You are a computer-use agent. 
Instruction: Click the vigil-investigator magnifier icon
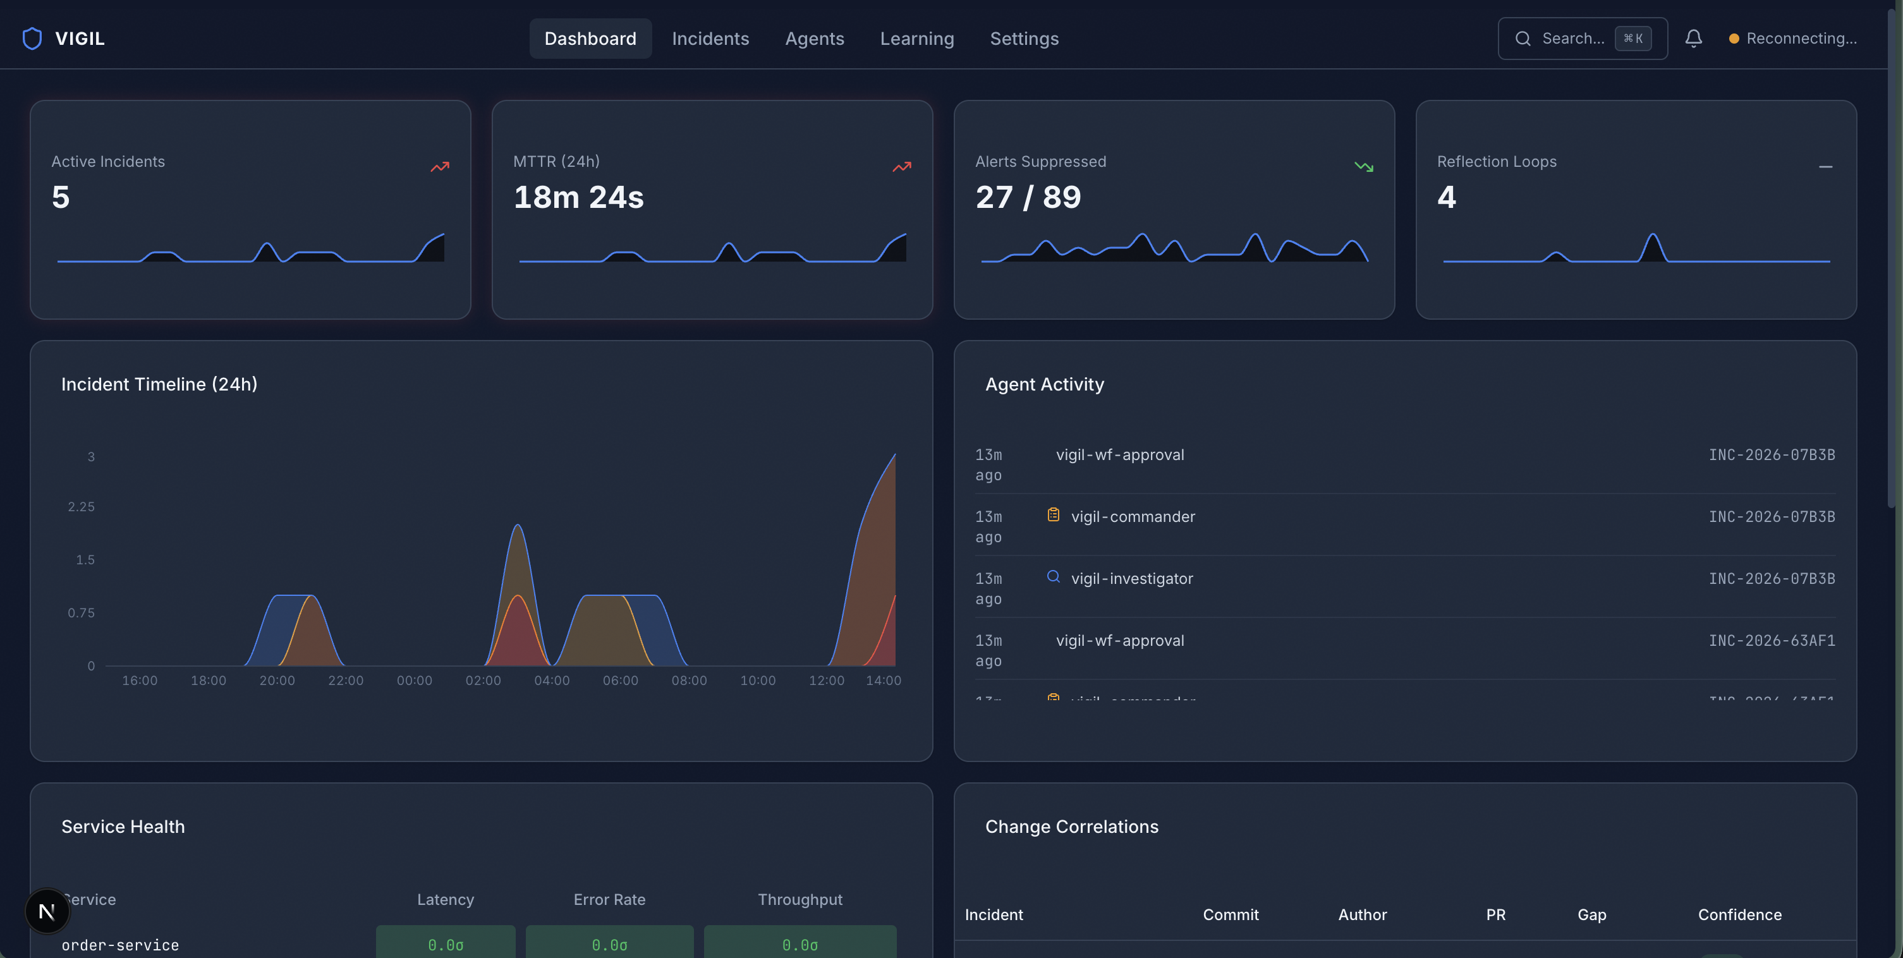pyautogui.click(x=1054, y=577)
